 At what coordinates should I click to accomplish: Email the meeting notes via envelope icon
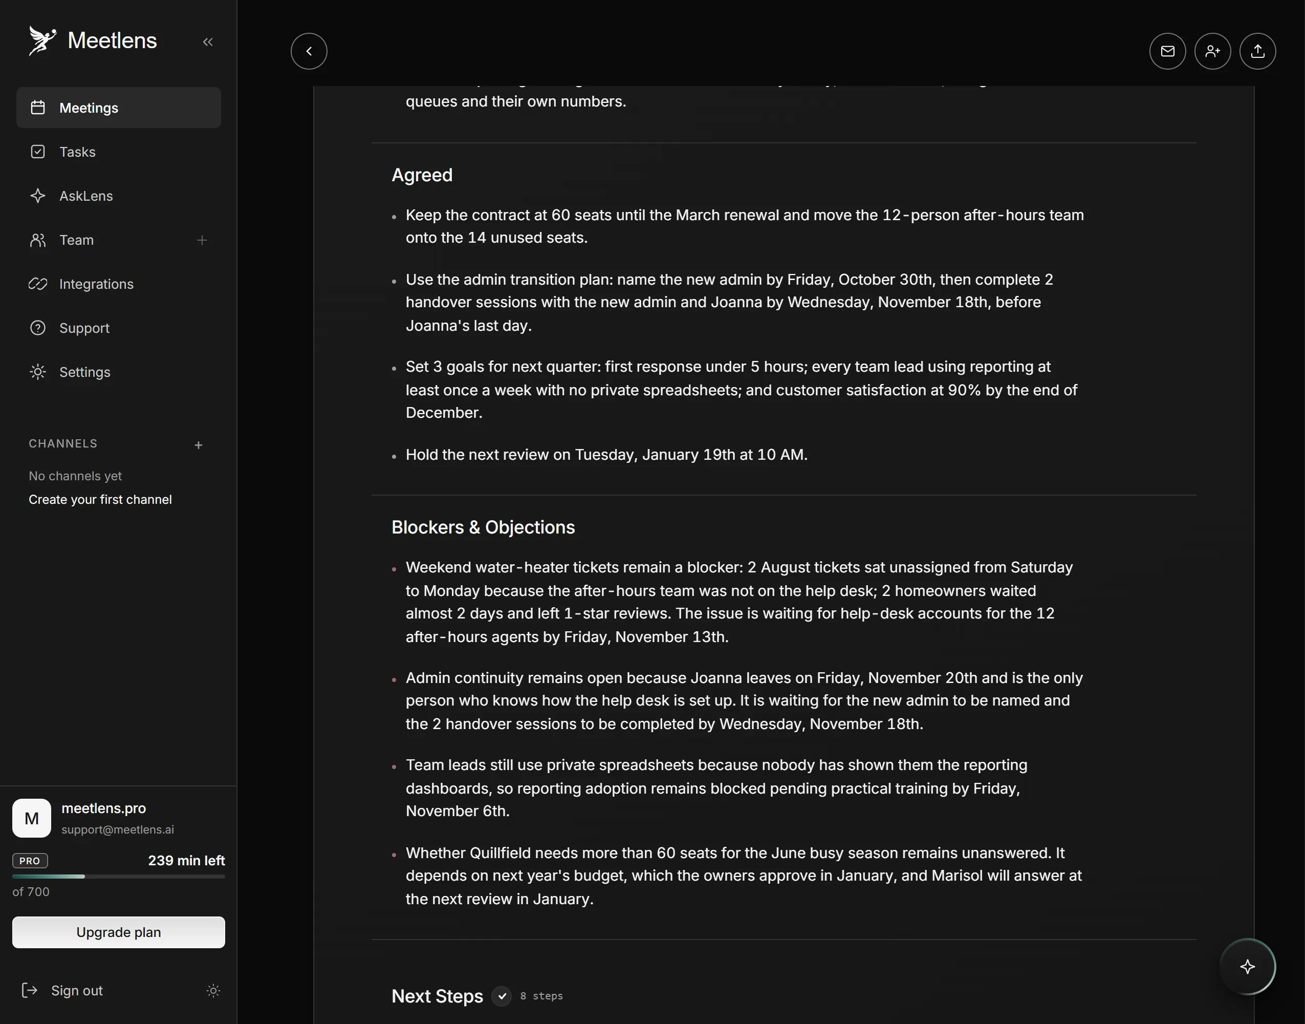tap(1167, 51)
